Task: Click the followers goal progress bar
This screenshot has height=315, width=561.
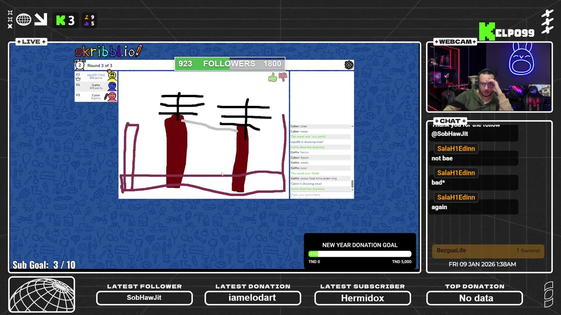Action: point(230,64)
